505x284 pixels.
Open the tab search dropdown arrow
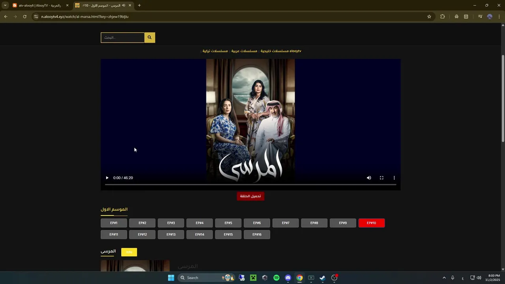point(5,6)
